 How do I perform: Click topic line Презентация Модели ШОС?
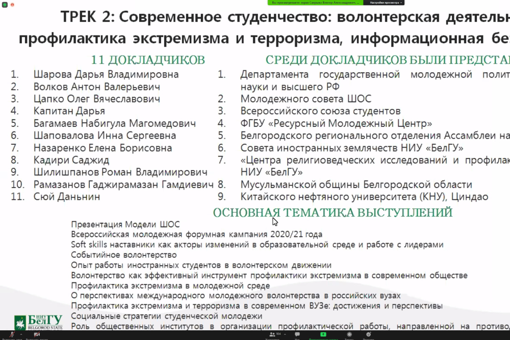(125, 224)
